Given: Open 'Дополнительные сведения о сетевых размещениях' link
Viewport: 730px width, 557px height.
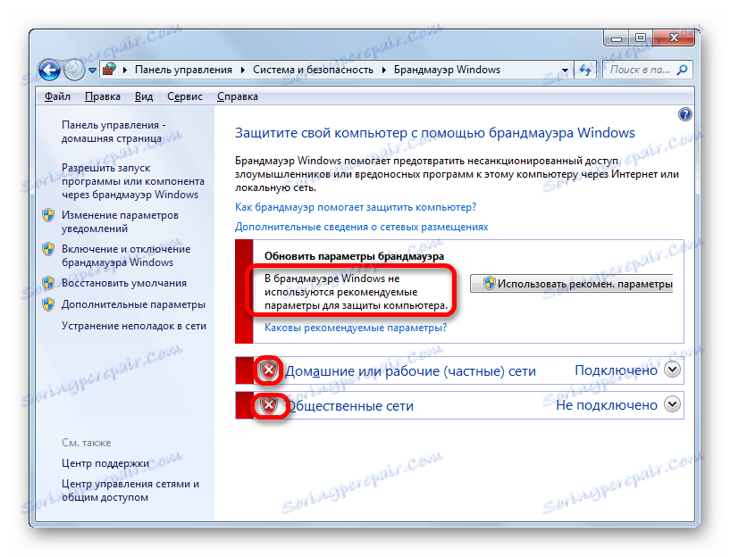Looking at the screenshot, I should [361, 227].
